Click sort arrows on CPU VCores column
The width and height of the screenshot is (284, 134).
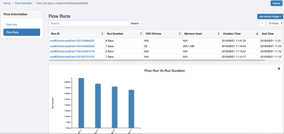tap(180, 34)
